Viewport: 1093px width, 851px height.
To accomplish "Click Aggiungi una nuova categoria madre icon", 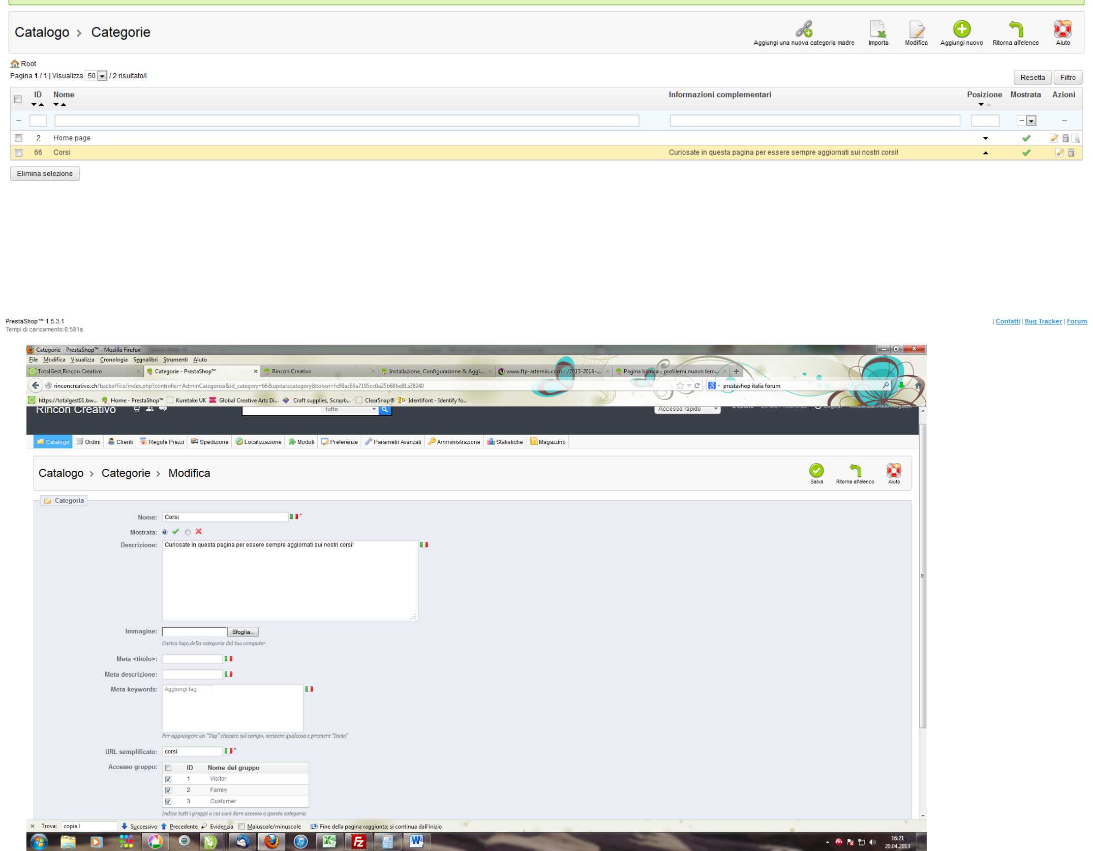I will point(804,29).
